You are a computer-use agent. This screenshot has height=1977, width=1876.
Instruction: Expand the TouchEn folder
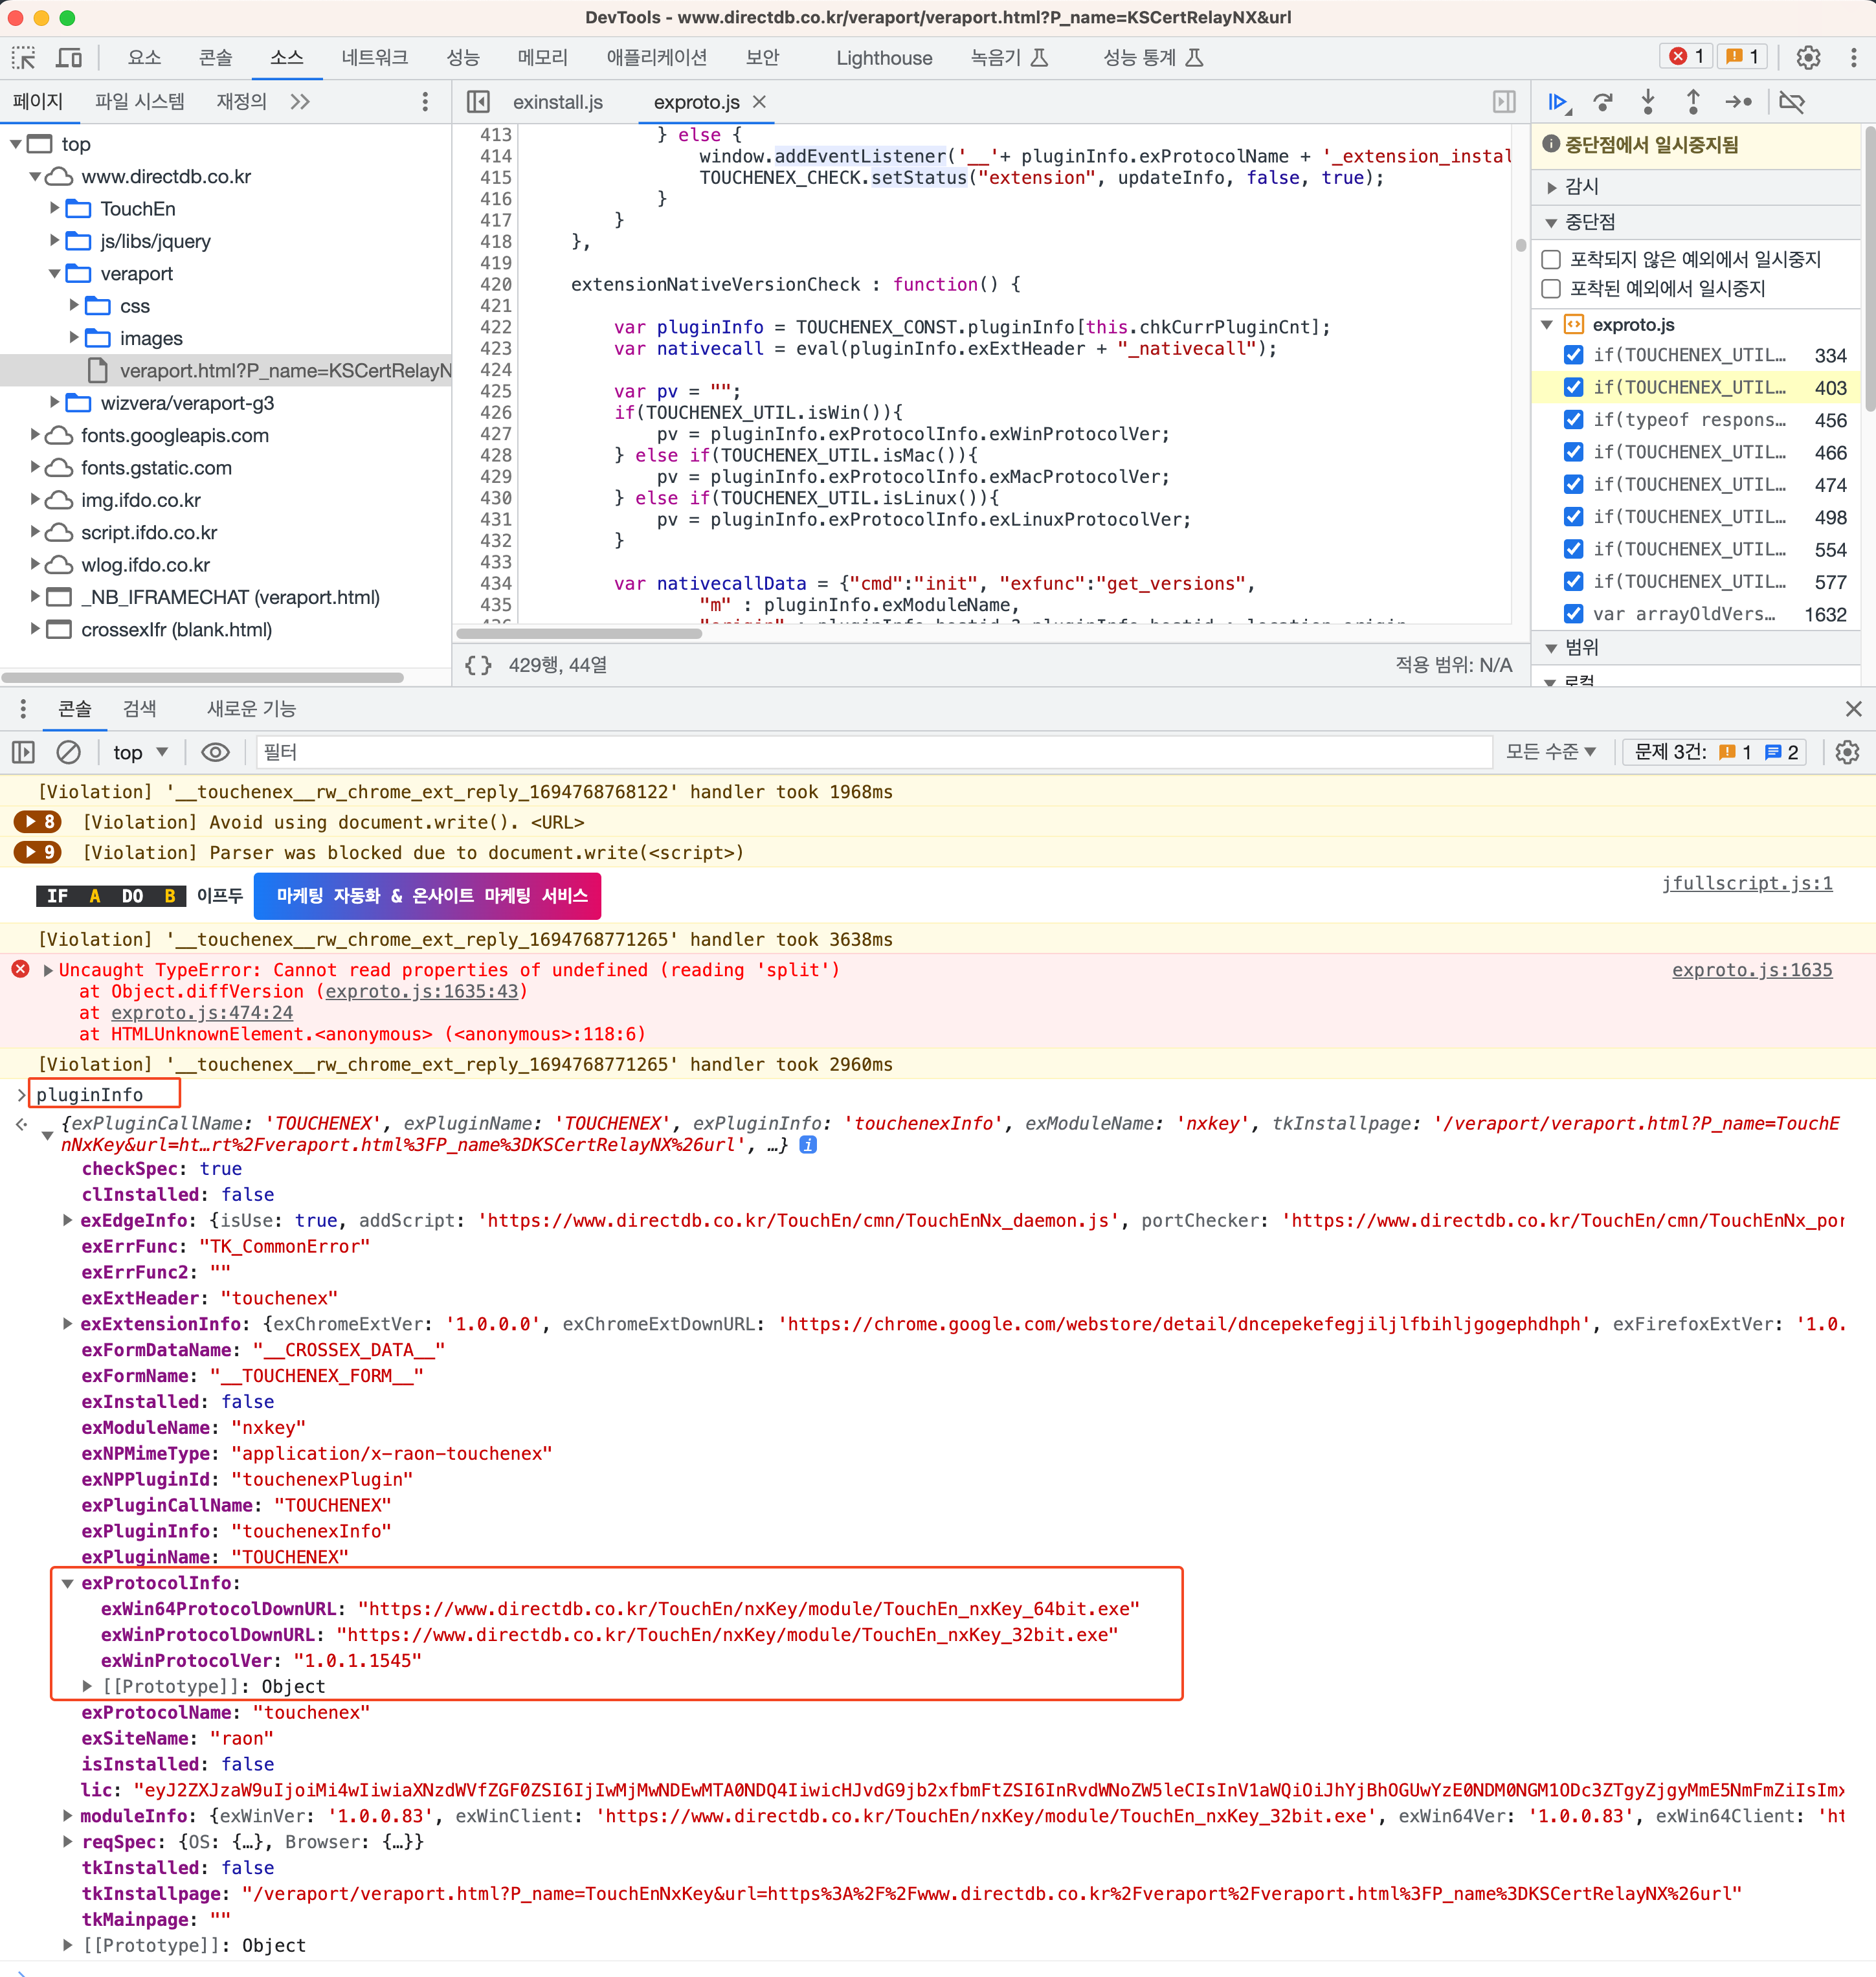point(55,208)
